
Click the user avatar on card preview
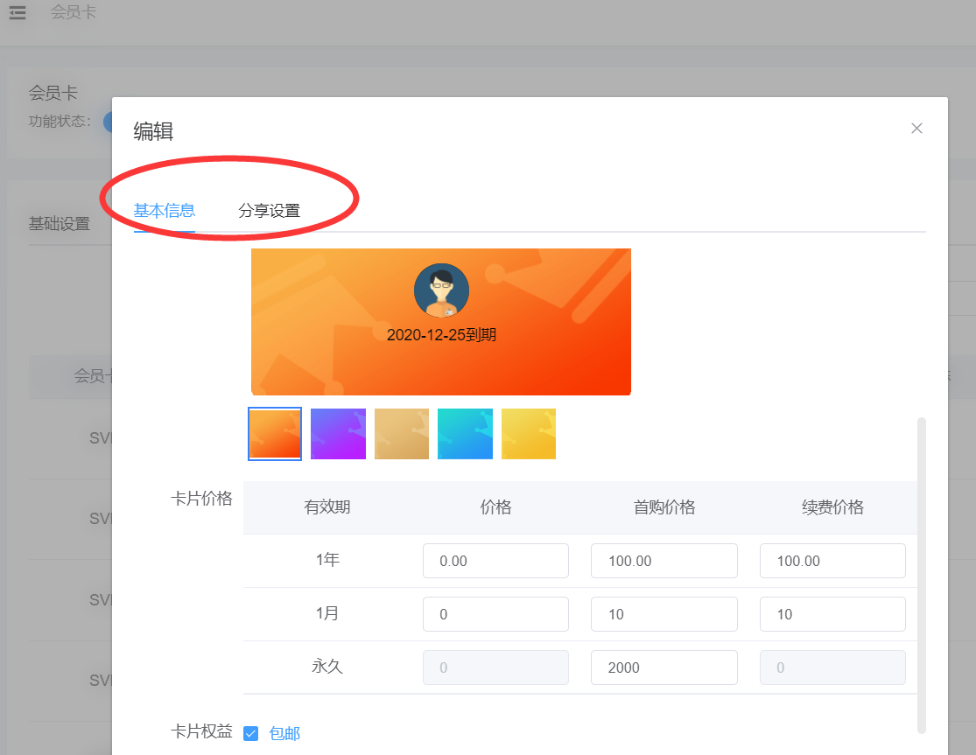[x=441, y=290]
